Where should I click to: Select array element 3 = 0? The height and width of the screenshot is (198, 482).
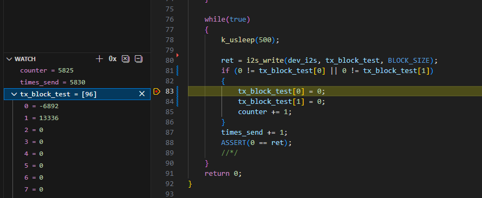[x=77, y=142]
